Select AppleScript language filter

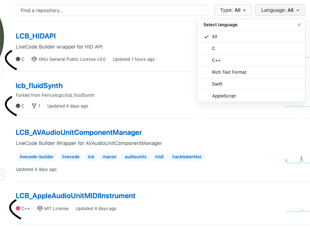coord(224,96)
